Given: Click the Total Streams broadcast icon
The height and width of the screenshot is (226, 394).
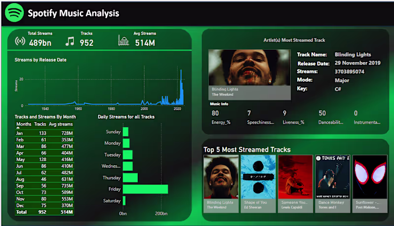Looking at the screenshot, I should click(20, 41).
